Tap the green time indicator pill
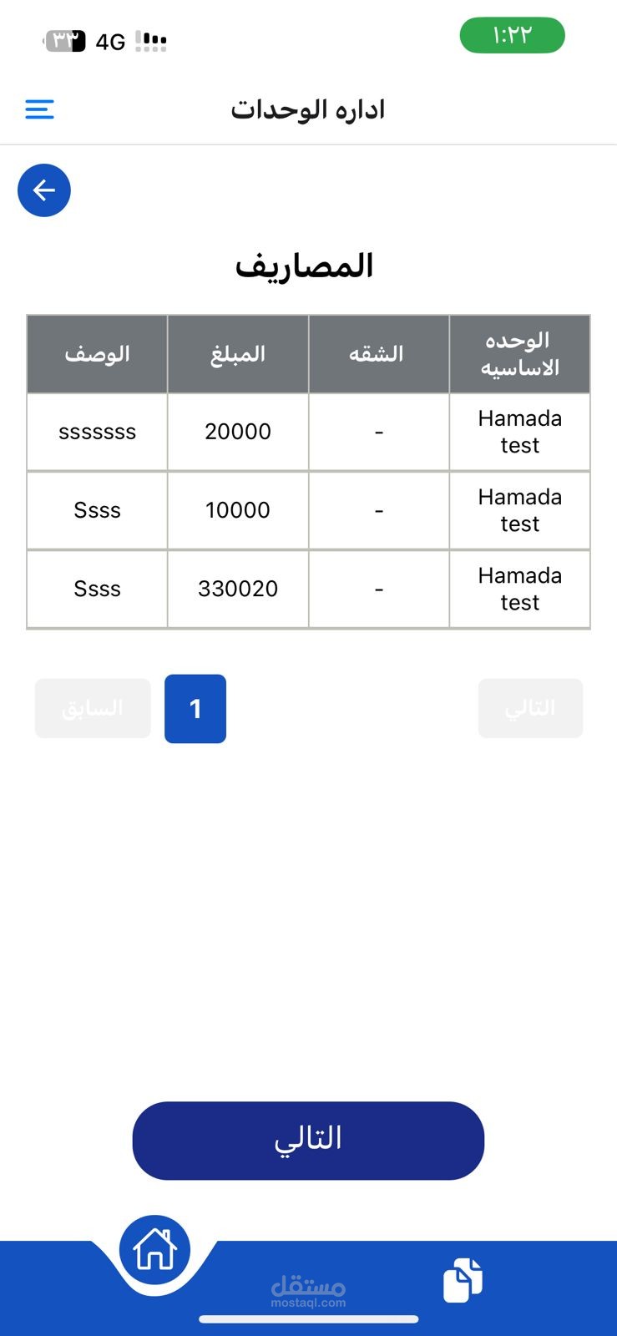 coord(512,36)
